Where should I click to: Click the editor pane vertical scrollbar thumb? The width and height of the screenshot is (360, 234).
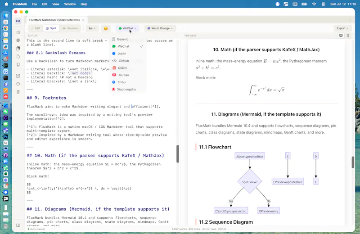(x=177, y=154)
